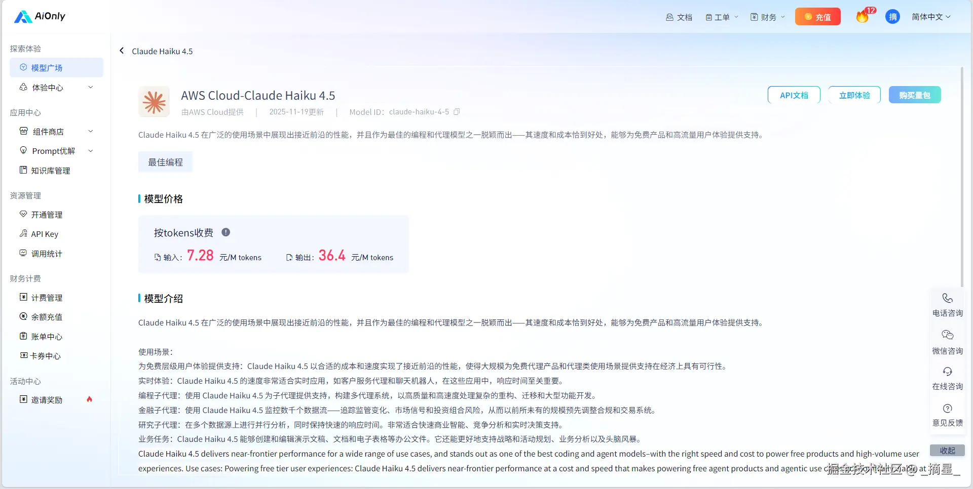The image size is (973, 489).
Task: Open the 工单 dropdown menu
Action: [x=722, y=17]
